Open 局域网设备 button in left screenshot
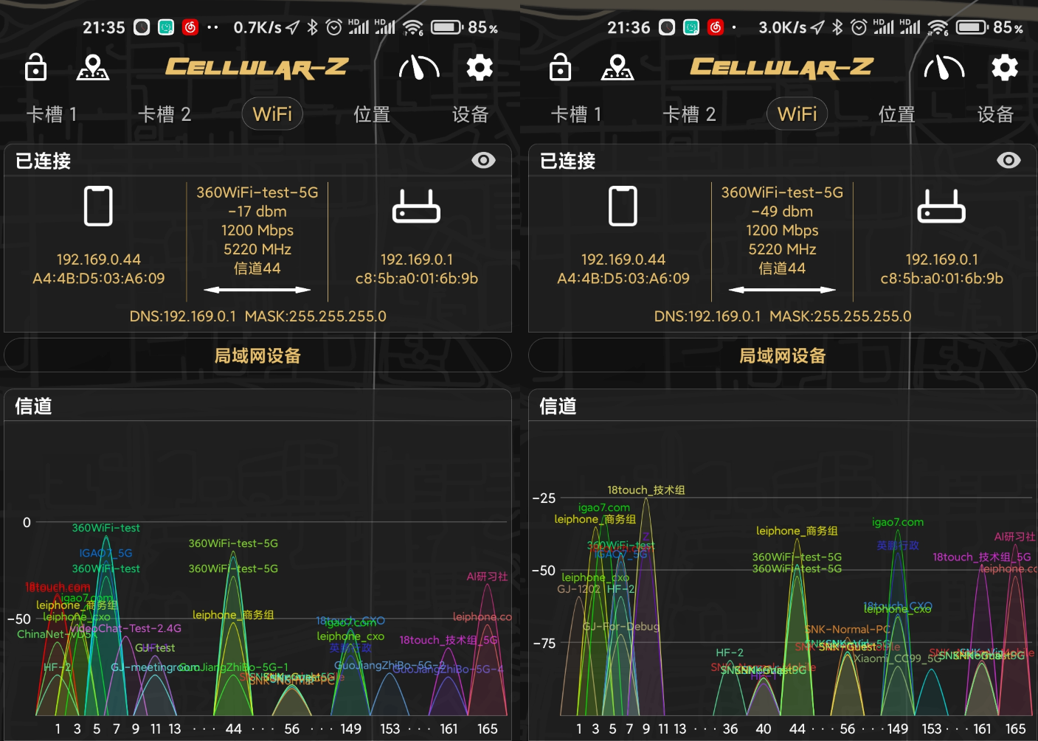Image resolution: width=1038 pixels, height=741 pixels. [x=257, y=355]
